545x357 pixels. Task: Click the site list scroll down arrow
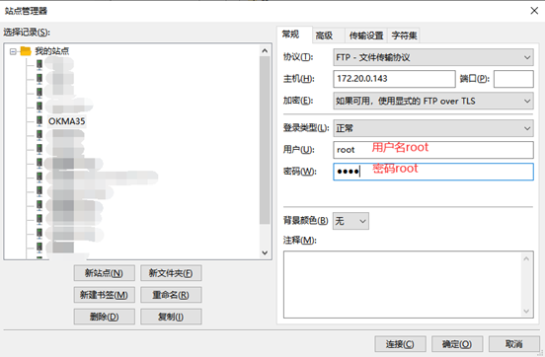pos(265,252)
